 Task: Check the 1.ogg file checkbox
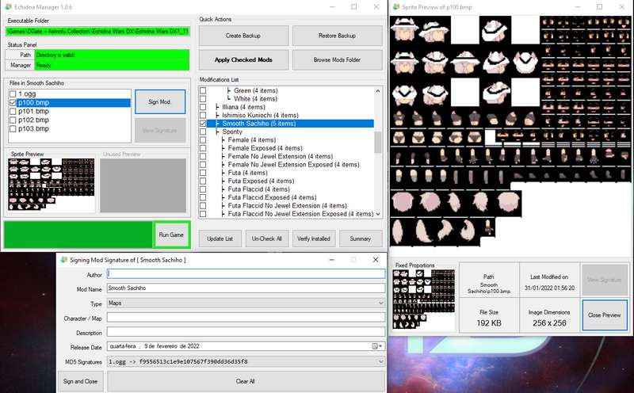(x=13, y=93)
